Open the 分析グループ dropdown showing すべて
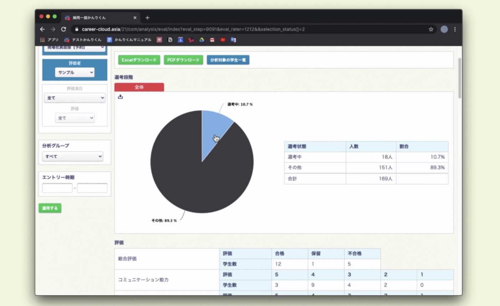Screen dimensions: 500x306 pos(73,157)
